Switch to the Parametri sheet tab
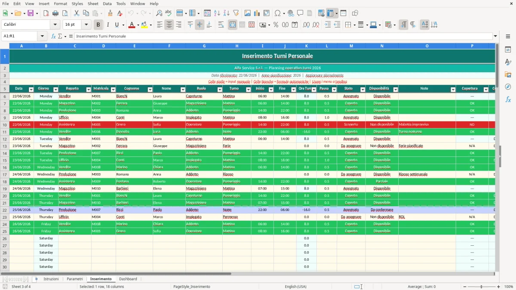 [75, 279]
